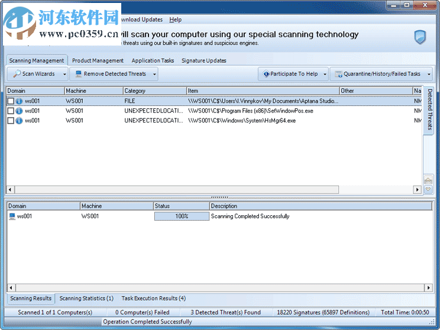Open the Scan Wizards dropdown arrow
440x330 pixels.
[x=64, y=75]
